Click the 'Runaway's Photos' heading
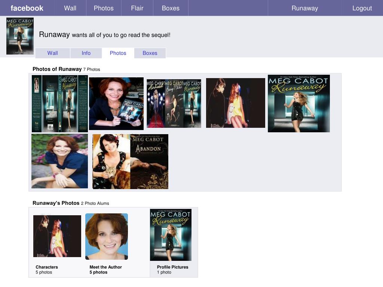The image size is (383, 287). (x=56, y=203)
